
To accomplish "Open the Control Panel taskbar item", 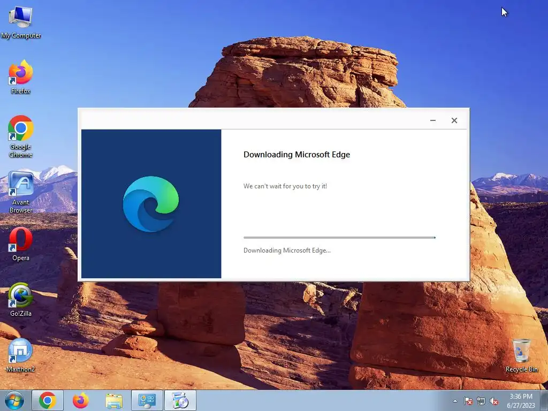I will click(x=147, y=400).
